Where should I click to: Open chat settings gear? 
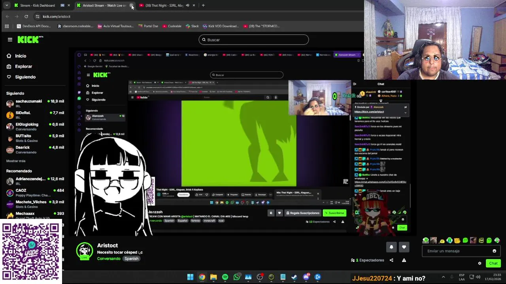tap(480, 263)
